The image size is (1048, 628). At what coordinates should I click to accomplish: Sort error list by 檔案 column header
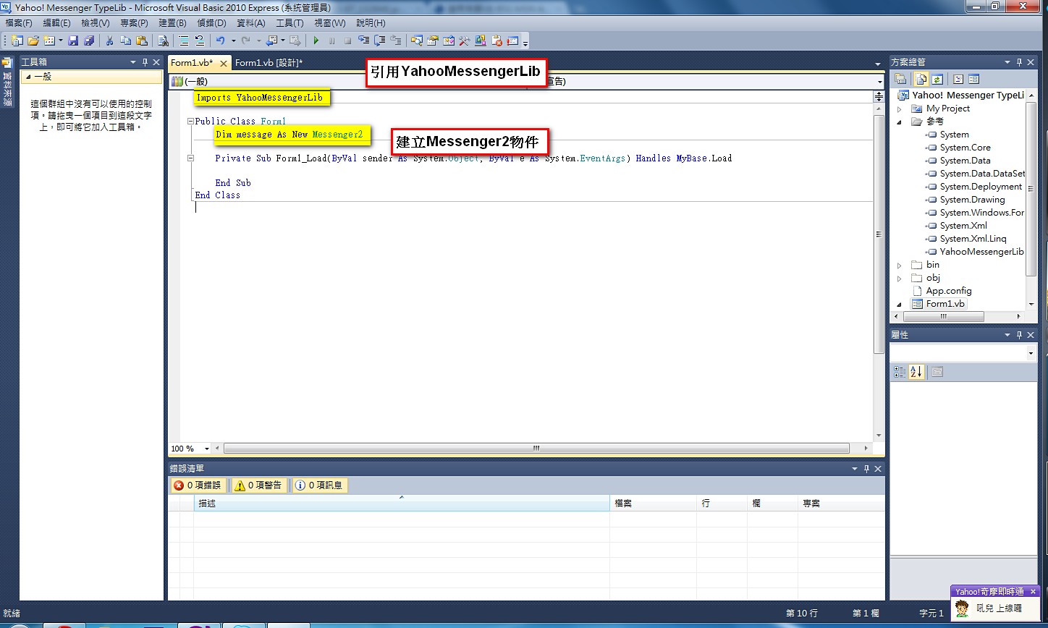click(654, 504)
